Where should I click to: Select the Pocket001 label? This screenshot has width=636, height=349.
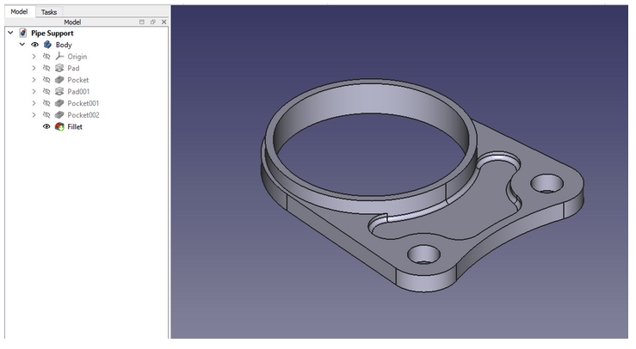tap(83, 103)
